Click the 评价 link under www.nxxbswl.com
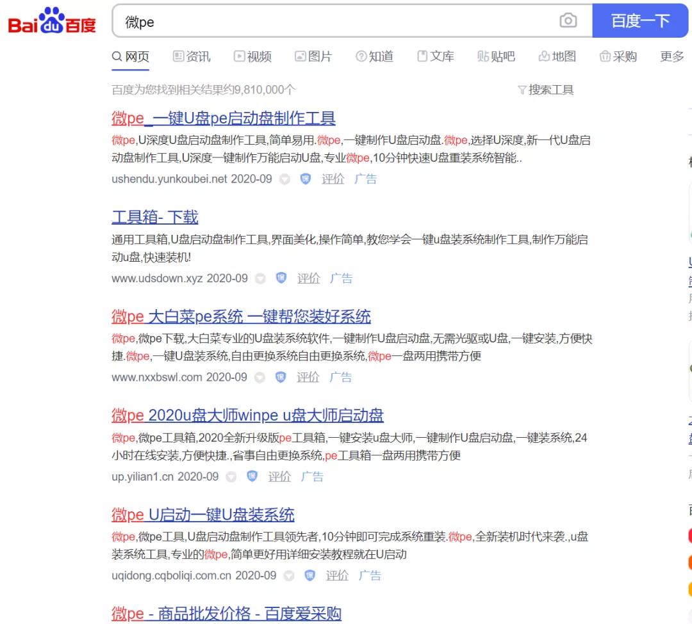The width and height of the screenshot is (692, 624). 308,378
